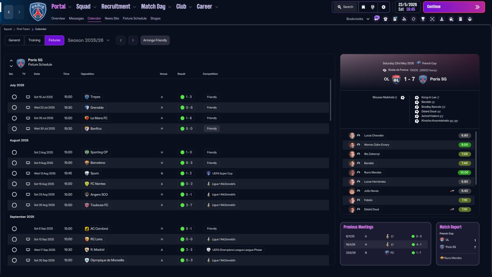Image resolution: width=492 pixels, height=277 pixels.
Task: Click the Continue button
Action: [x=454, y=7]
